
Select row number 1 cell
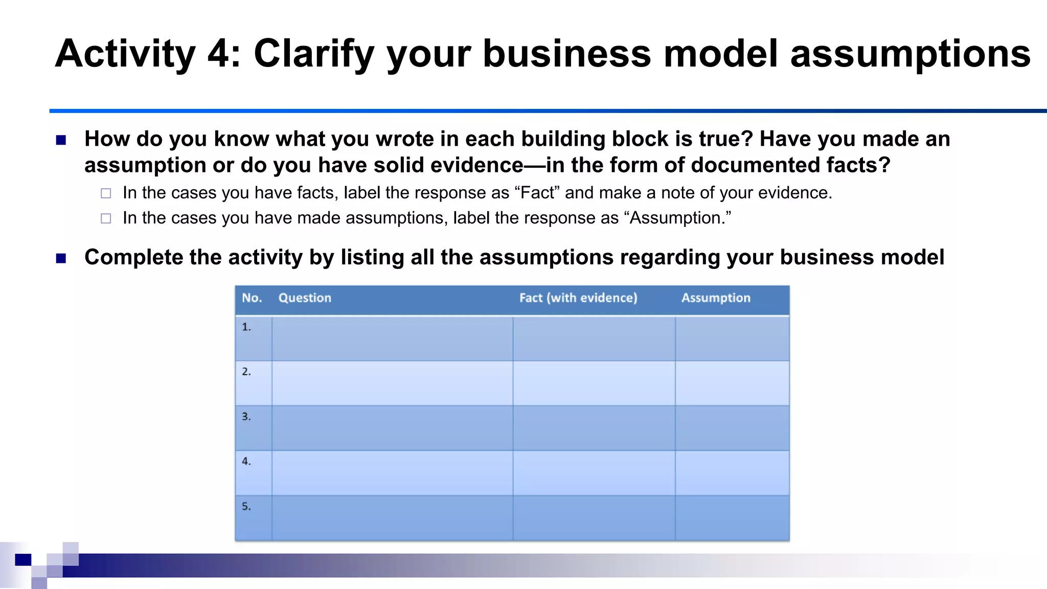point(254,338)
